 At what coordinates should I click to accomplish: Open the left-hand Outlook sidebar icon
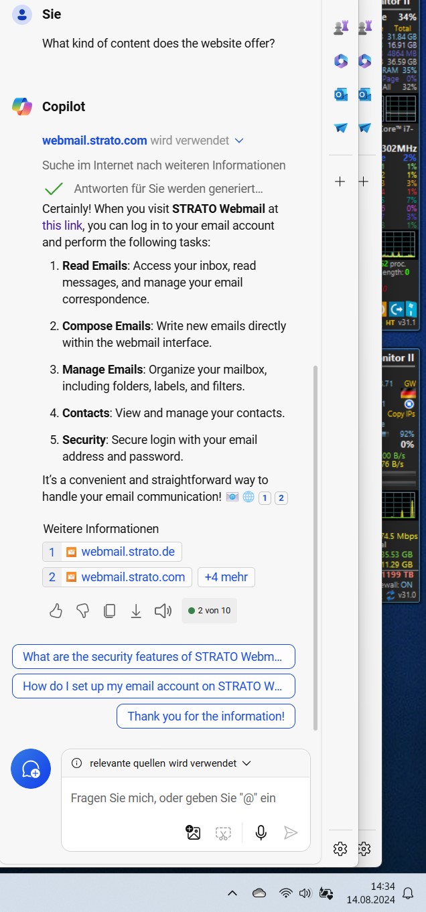tap(341, 94)
